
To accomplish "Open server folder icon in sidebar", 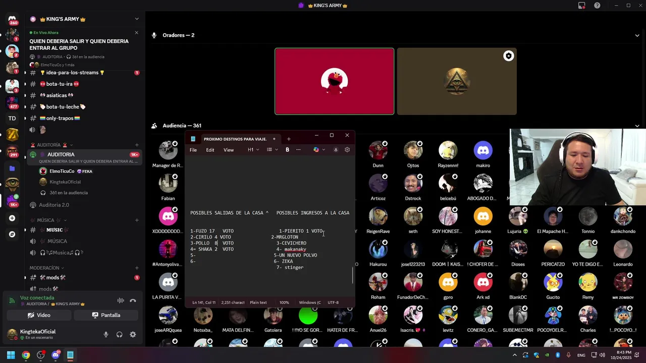I will tap(12, 168).
